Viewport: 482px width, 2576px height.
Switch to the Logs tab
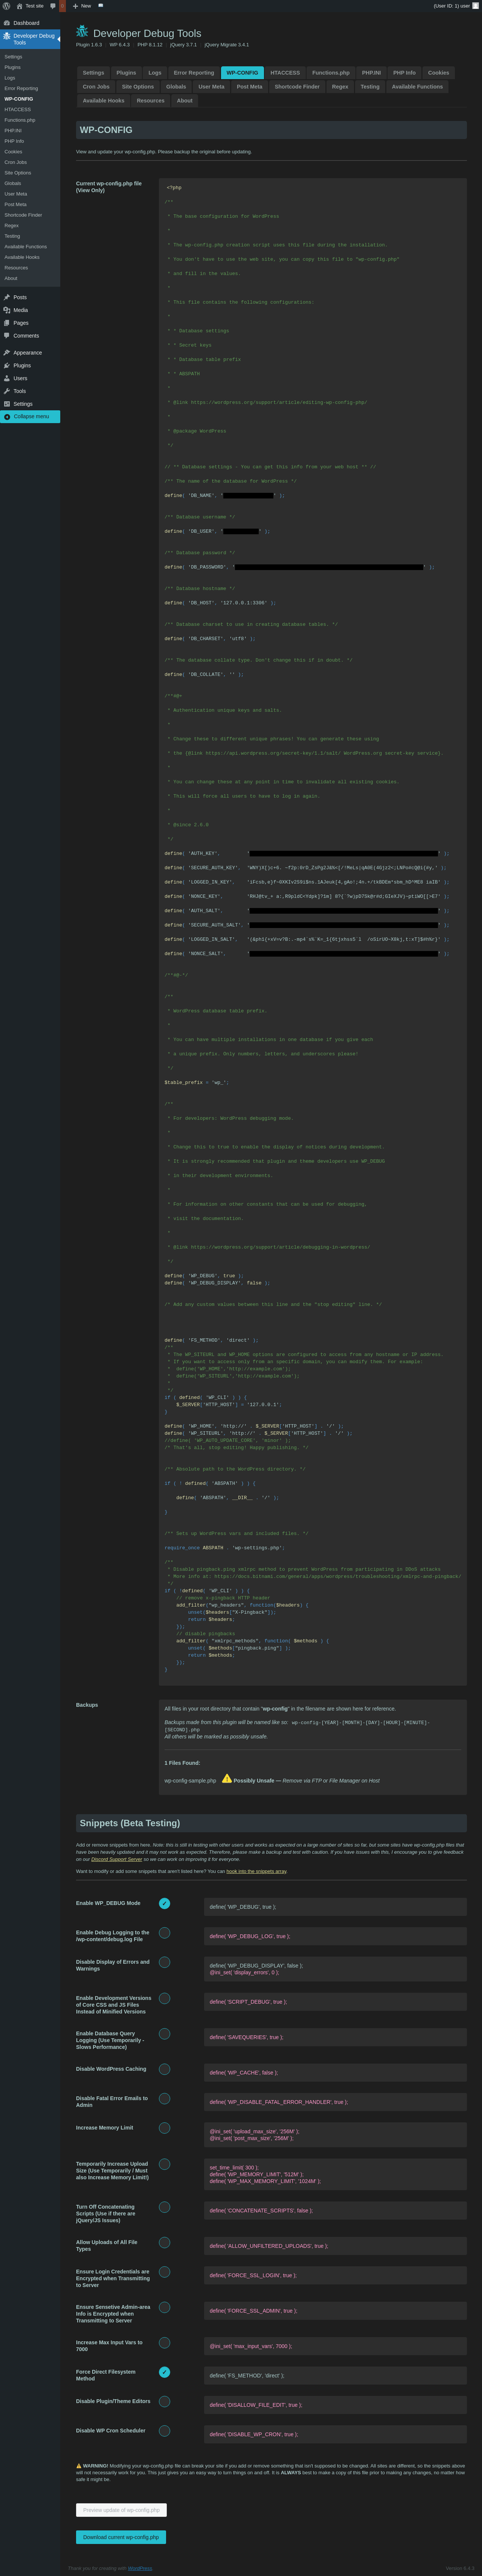tap(155, 73)
